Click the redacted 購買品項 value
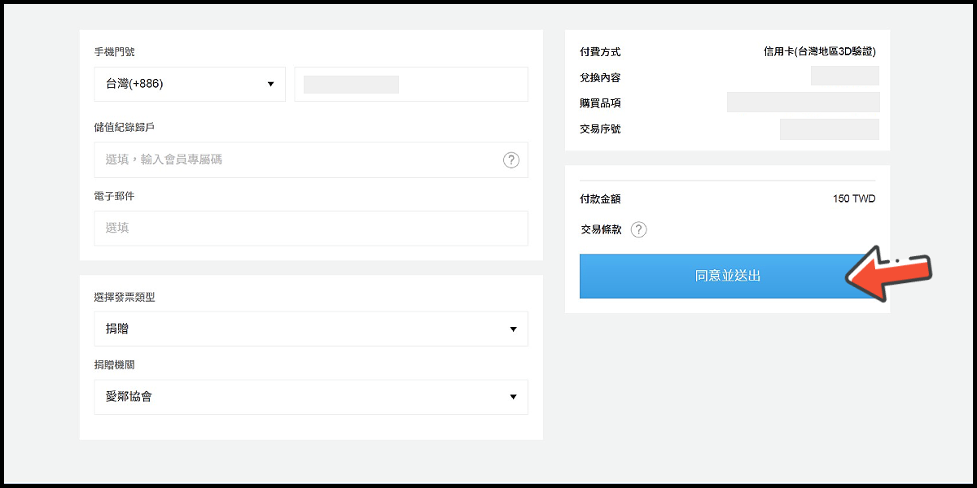This screenshot has height=488, width=977. pos(803,102)
